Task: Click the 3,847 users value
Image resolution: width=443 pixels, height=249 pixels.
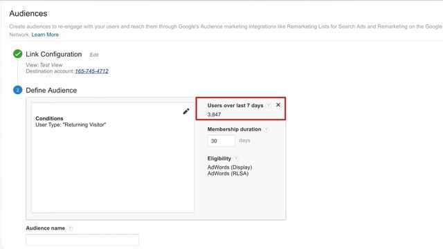Action: pyautogui.click(x=214, y=115)
